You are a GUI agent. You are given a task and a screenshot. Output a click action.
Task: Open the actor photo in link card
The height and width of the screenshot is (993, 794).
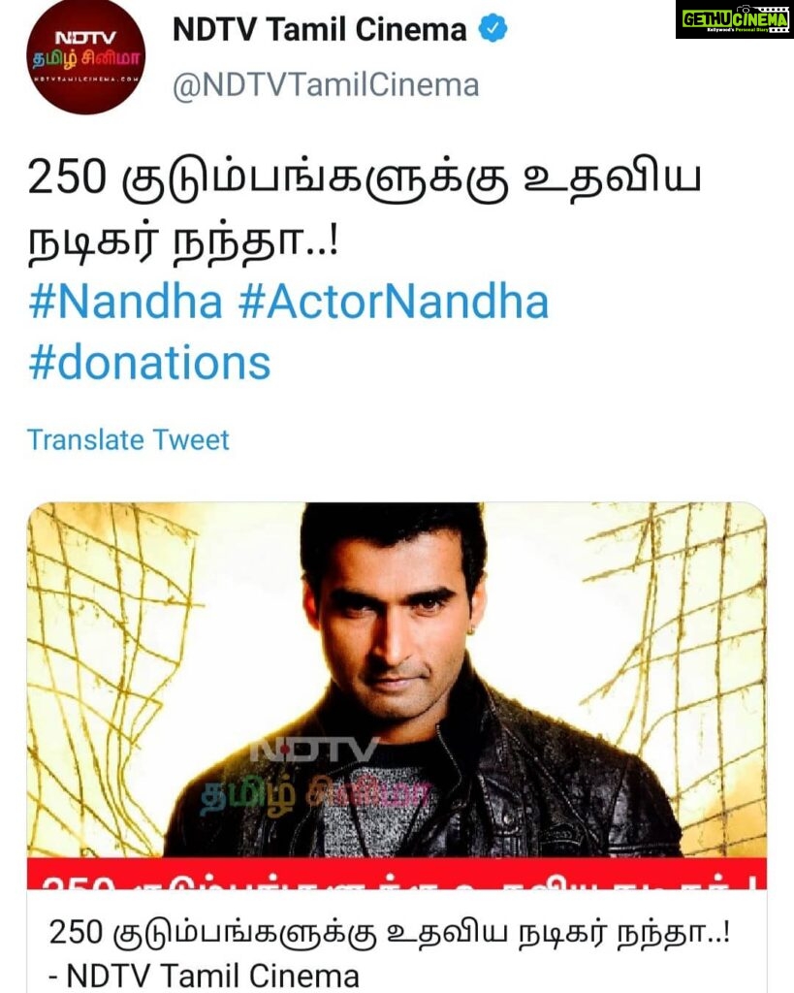[x=397, y=680]
